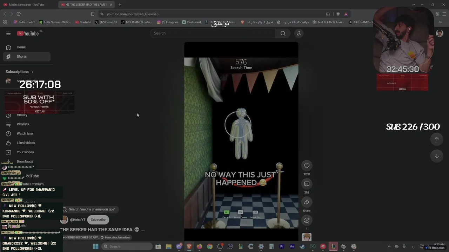The width and height of the screenshot is (449, 252).
Task: Open File Explorer from taskbar
Action: [168, 246]
